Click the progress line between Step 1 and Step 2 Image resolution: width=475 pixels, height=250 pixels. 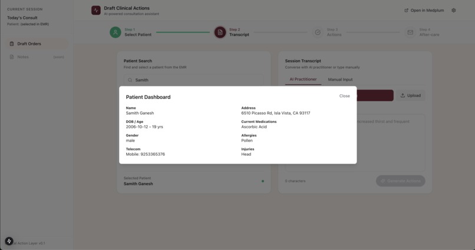pos(183,32)
